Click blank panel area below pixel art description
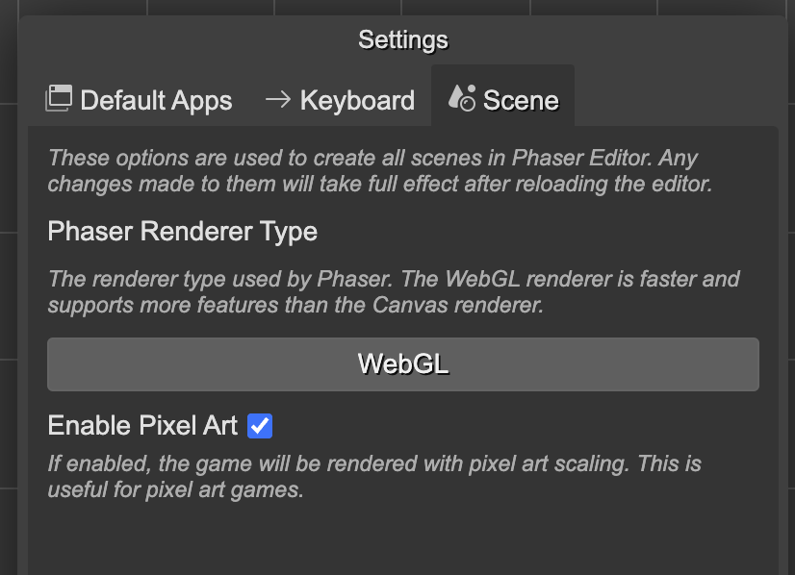Image resolution: width=795 pixels, height=575 pixels. click(x=403, y=538)
